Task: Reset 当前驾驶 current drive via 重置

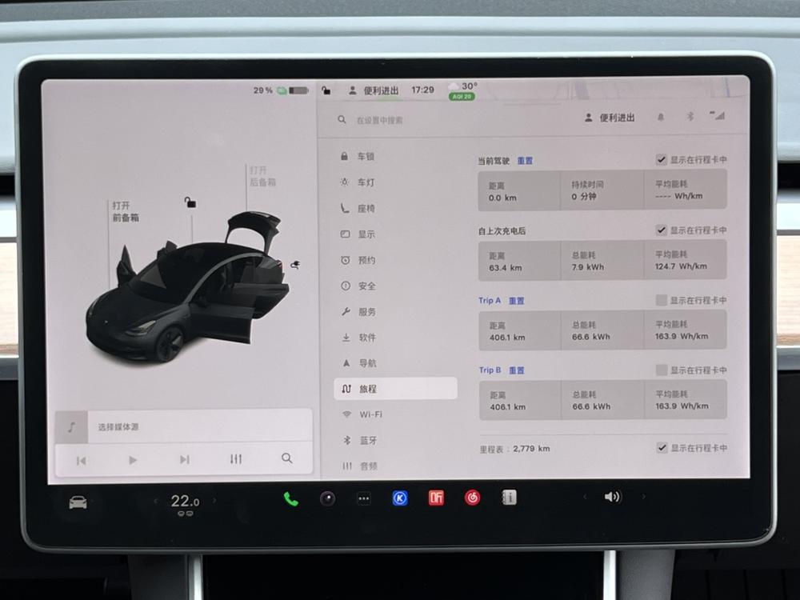Action: tap(525, 161)
